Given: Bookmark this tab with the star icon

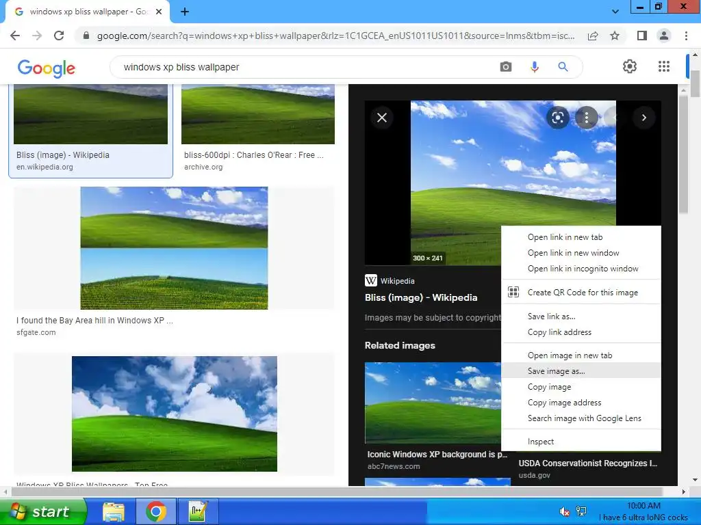Looking at the screenshot, I should pos(615,36).
